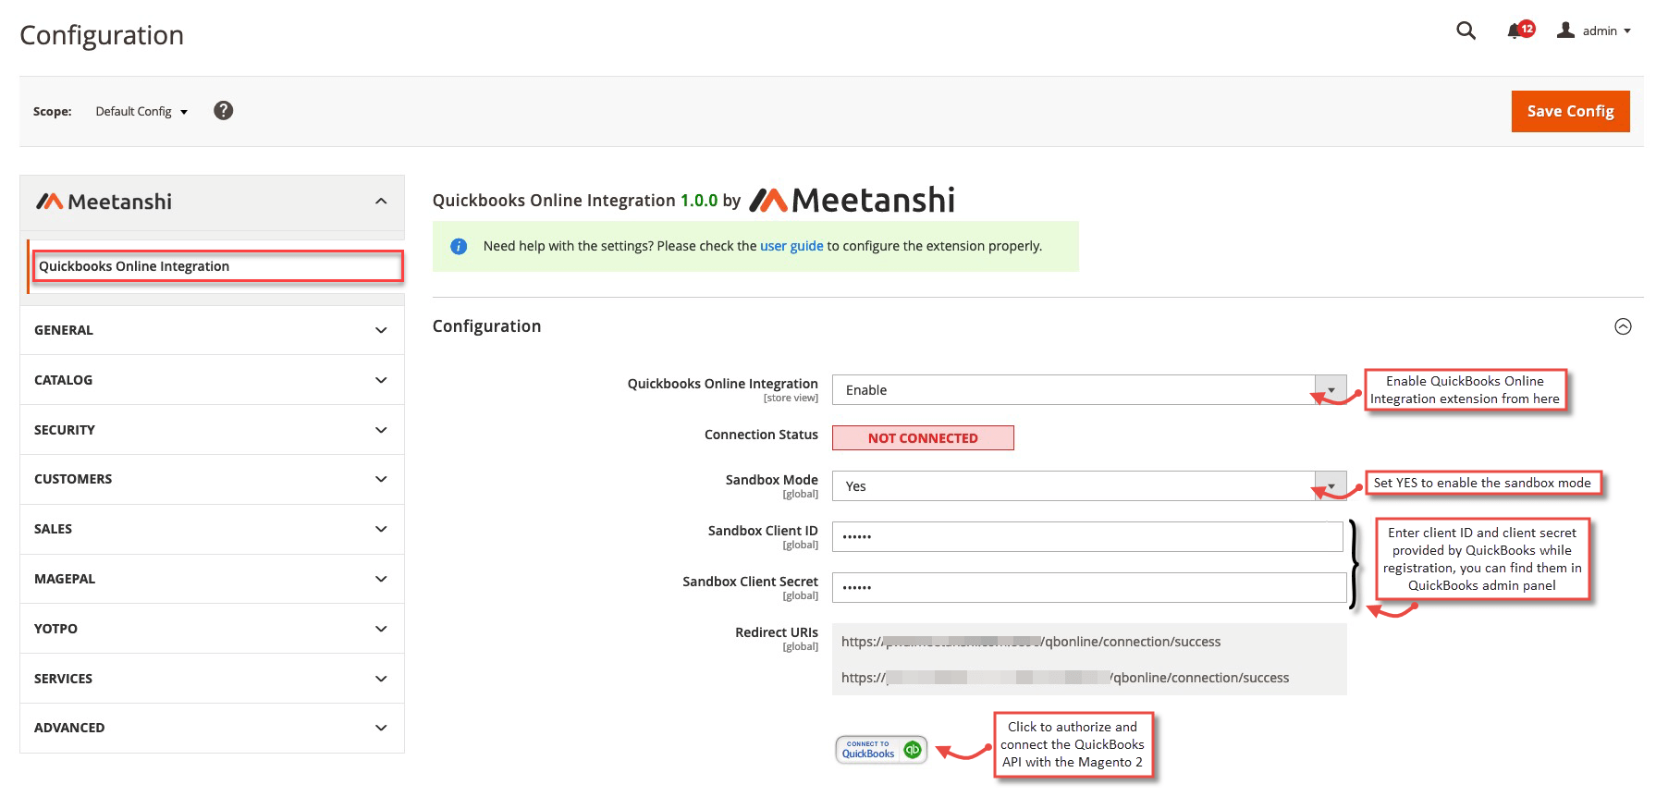This screenshot has width=1656, height=797.
Task: Select Quickbooks Online Integration sidebar item
Action: 218,266
